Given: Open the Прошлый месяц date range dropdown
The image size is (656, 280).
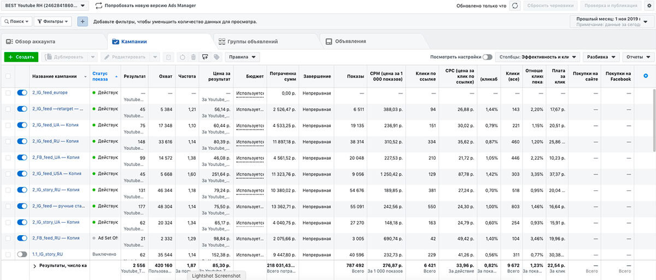Looking at the screenshot, I should [x=612, y=21].
